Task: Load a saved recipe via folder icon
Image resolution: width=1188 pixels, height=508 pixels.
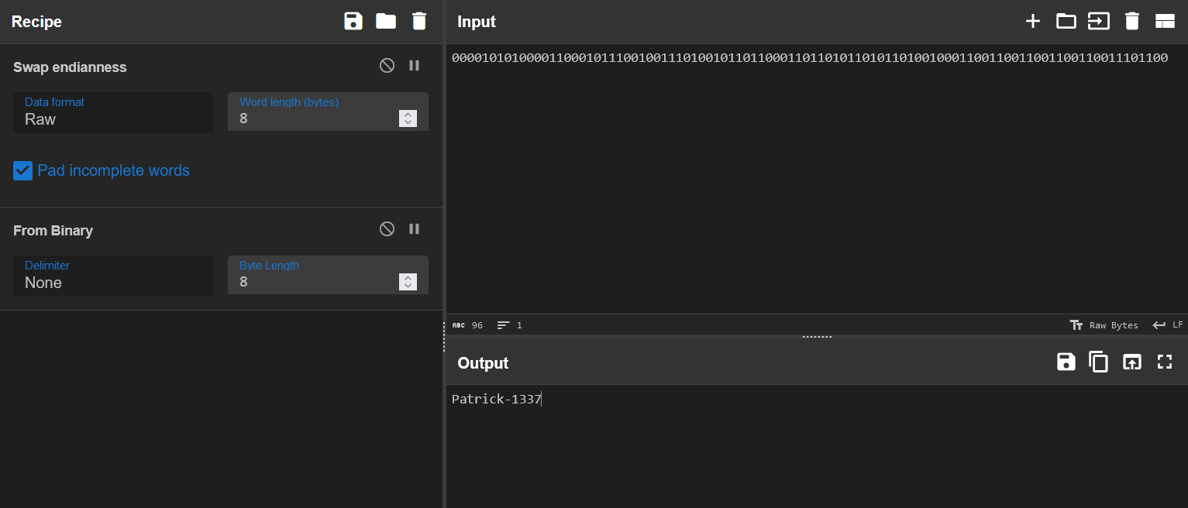Action: tap(386, 21)
